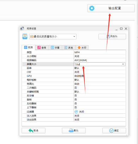Click the CRF row label

pyautogui.click(x=29, y=72)
